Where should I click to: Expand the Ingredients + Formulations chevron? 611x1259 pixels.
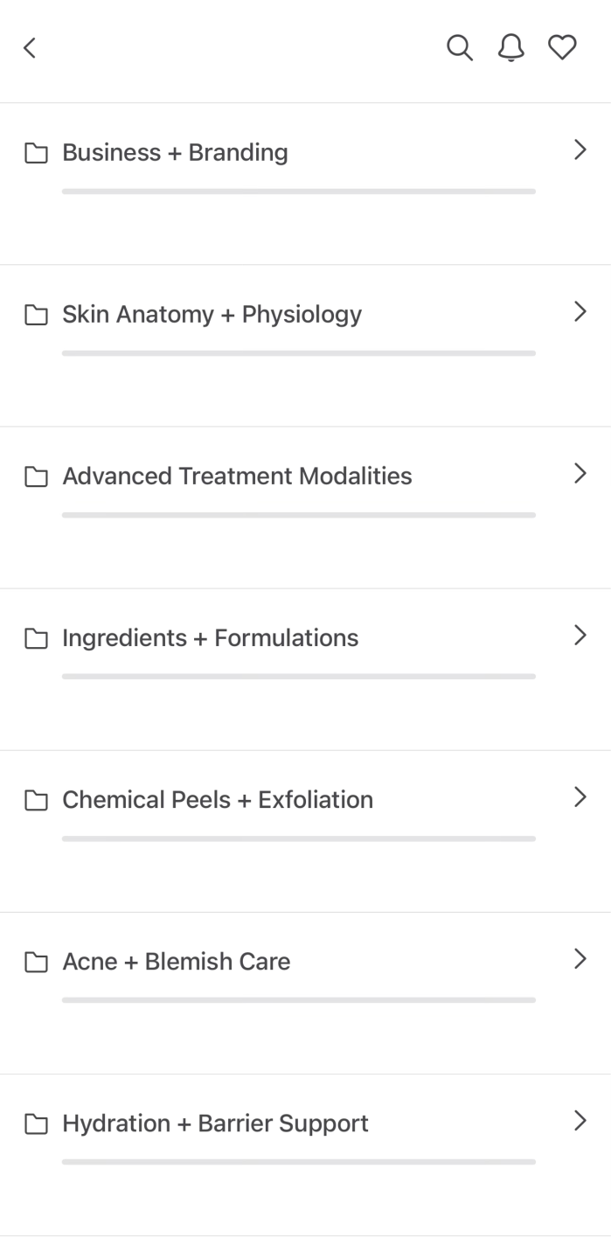[579, 636]
